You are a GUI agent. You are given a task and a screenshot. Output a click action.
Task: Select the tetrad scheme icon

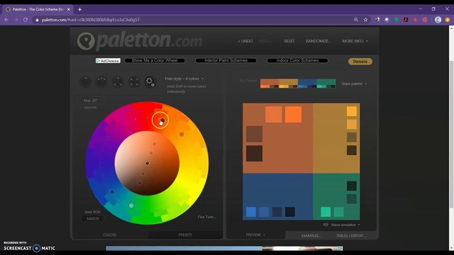134,82
